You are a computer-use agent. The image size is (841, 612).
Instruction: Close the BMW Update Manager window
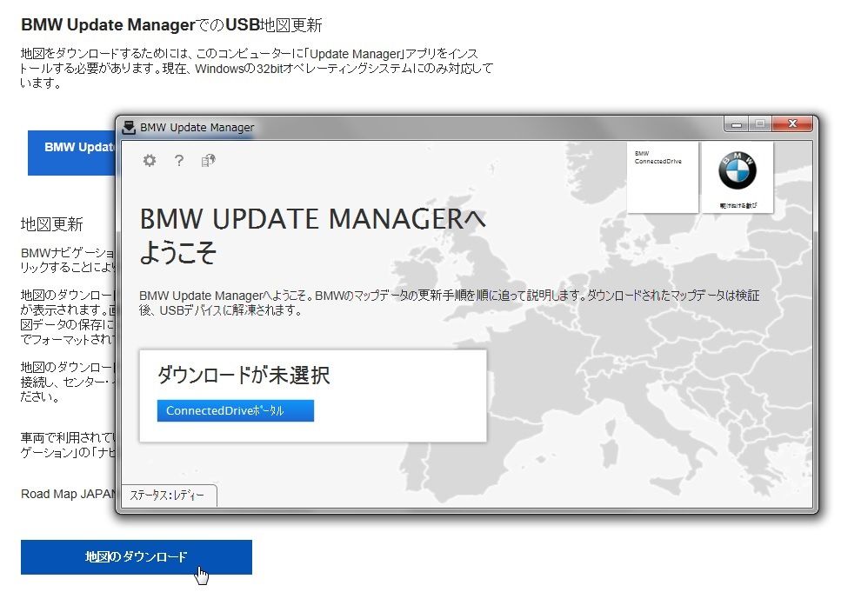792,123
